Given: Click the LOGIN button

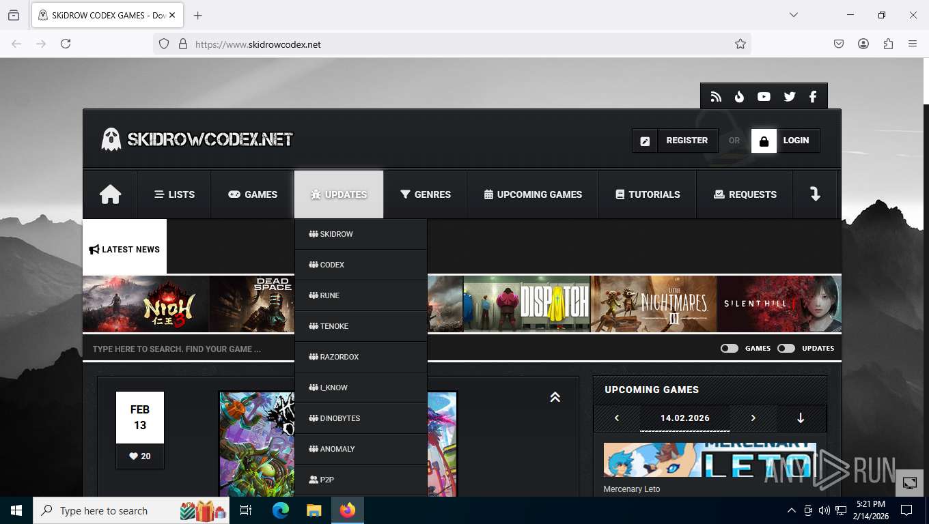Looking at the screenshot, I should pyautogui.click(x=786, y=141).
